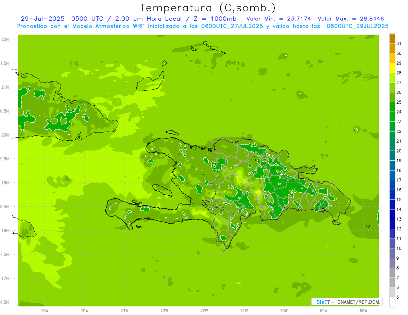This screenshot has width=408, height=315.
Task: Click the '71W' longitude axis label
Action: (244, 311)
